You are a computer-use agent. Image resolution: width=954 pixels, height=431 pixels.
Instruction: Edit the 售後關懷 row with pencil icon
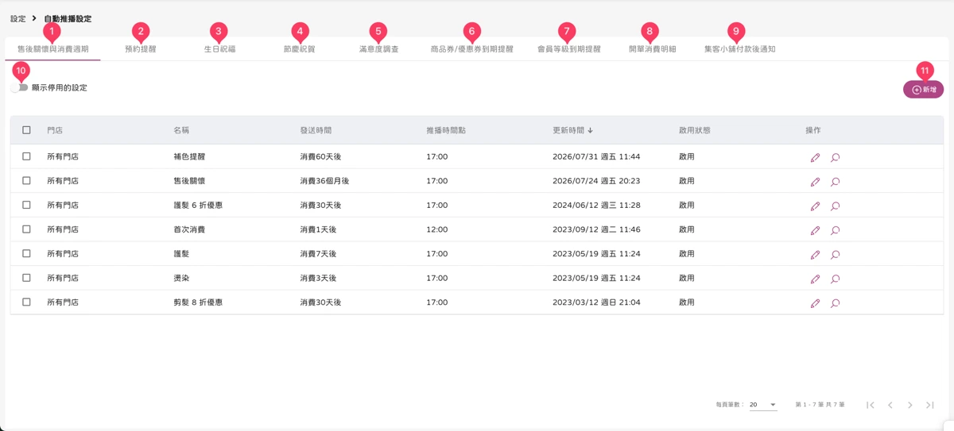click(815, 182)
